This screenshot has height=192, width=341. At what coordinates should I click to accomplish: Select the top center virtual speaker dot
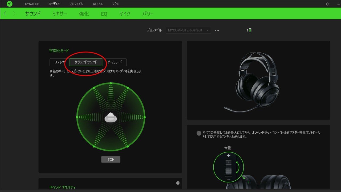pos(111,83)
